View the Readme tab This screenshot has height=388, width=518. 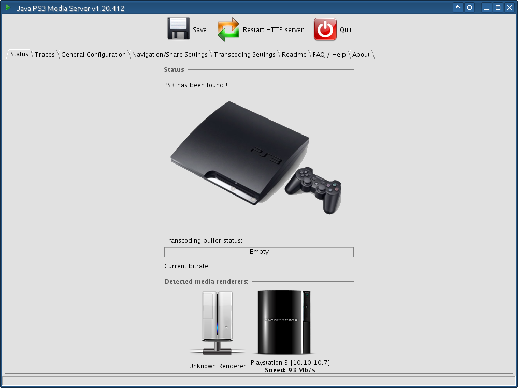[x=294, y=55]
